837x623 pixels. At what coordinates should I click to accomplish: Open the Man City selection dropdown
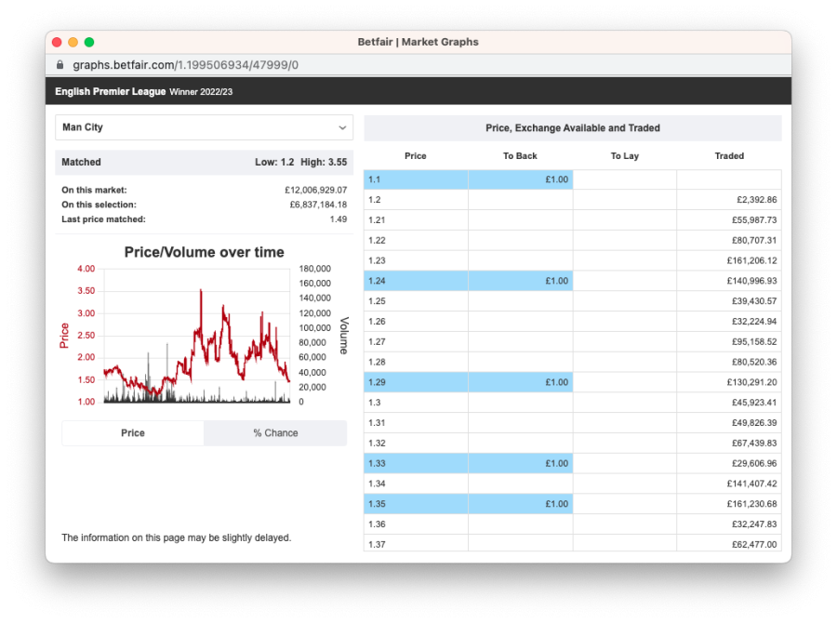(x=204, y=127)
